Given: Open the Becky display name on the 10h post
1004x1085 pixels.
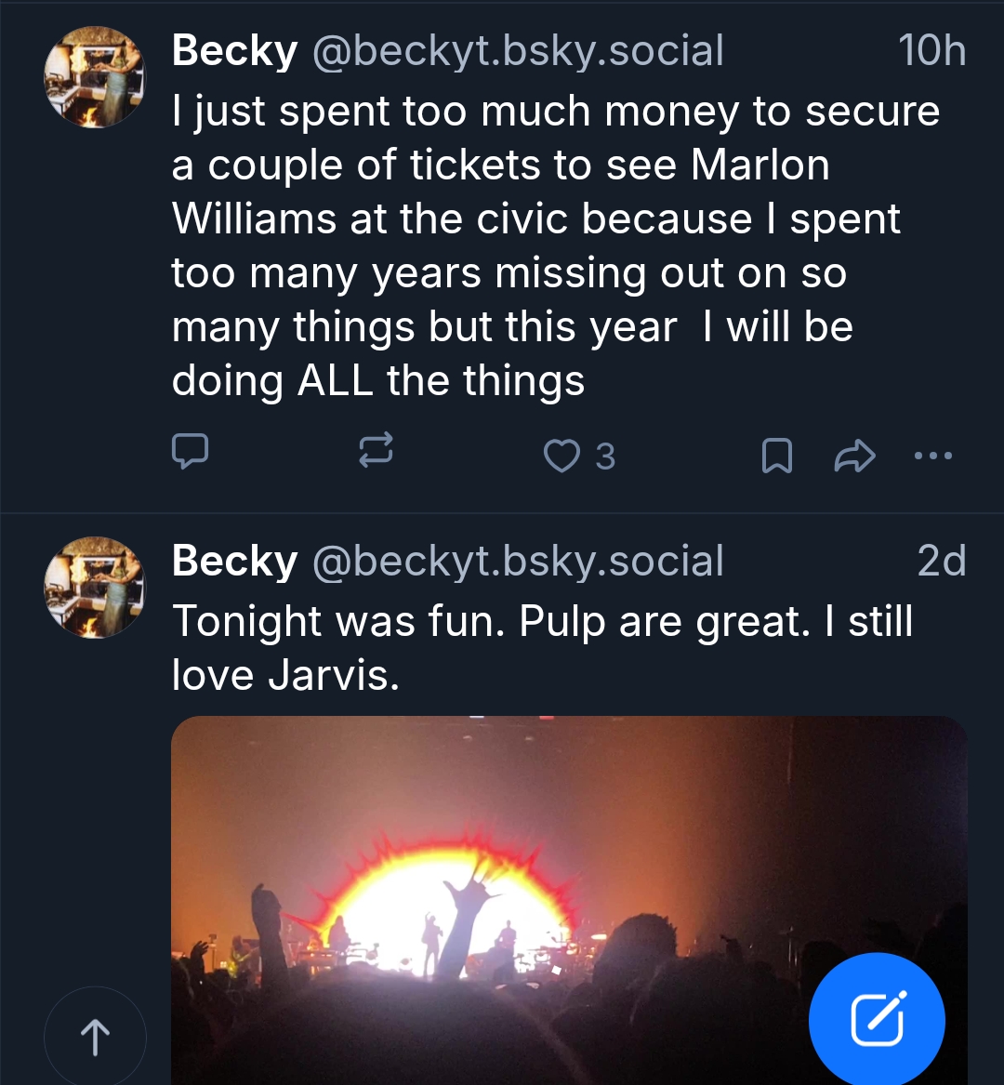Looking at the screenshot, I should (x=234, y=51).
